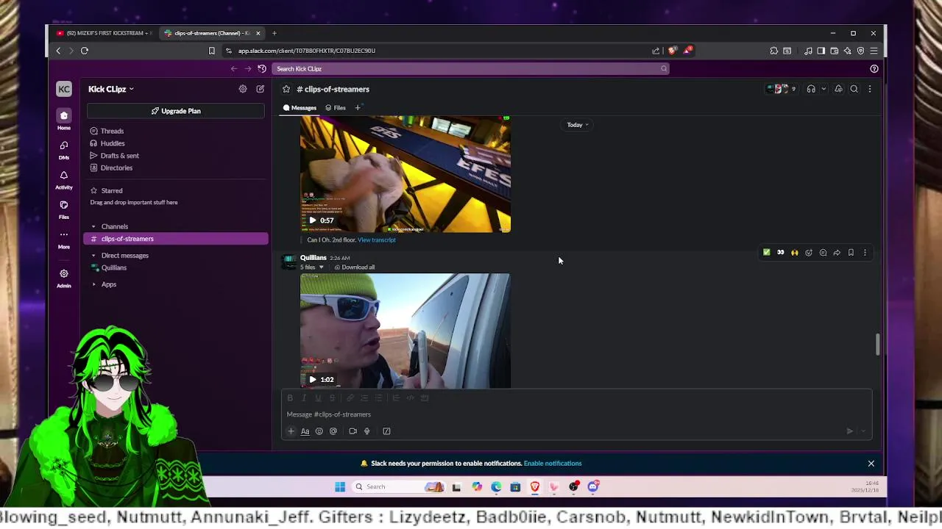
Task: Add a reaction with emoji picker
Action: (809, 253)
